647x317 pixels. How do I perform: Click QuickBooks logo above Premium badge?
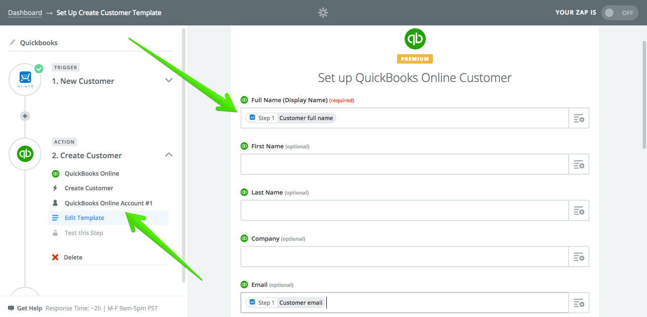(x=415, y=39)
